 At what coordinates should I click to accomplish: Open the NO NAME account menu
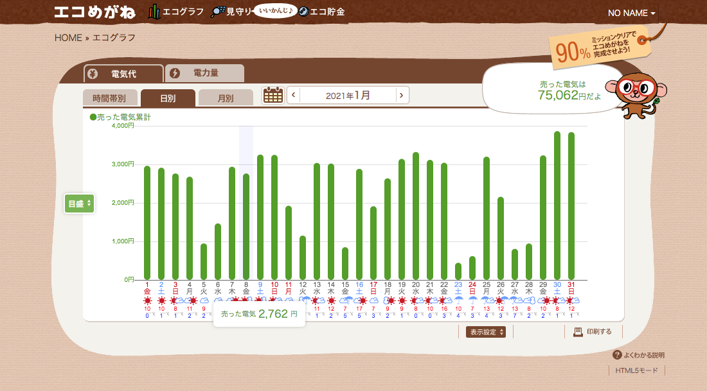pos(632,13)
